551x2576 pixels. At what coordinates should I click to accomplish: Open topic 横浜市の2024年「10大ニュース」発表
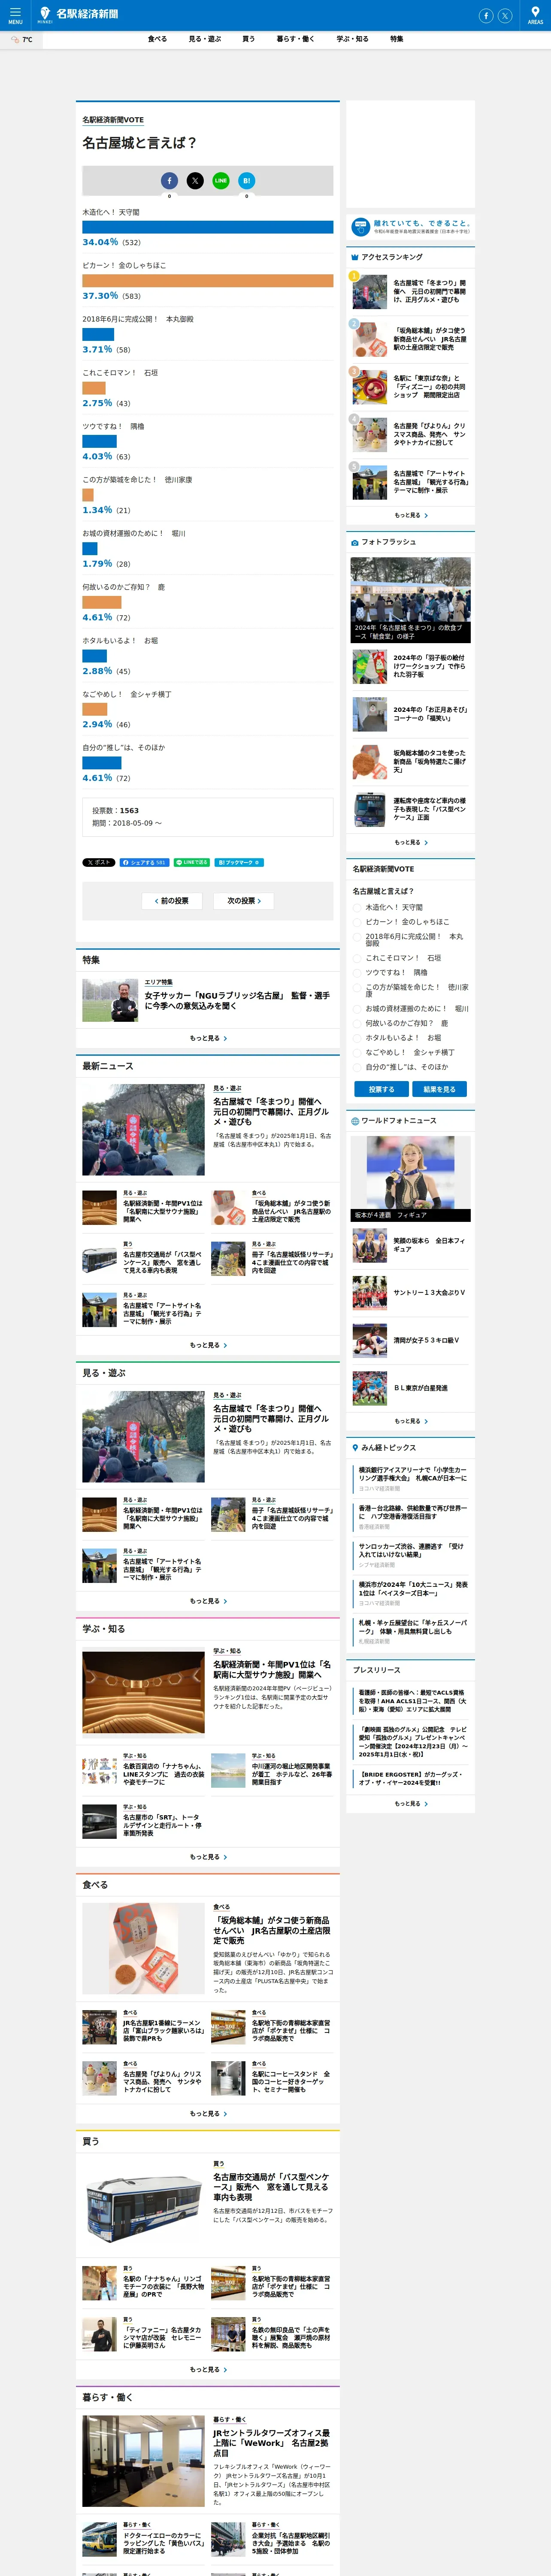[413, 1588]
